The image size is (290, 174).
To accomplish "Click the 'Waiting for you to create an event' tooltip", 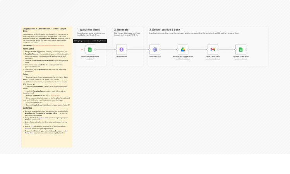I will click(x=90, y=41).
